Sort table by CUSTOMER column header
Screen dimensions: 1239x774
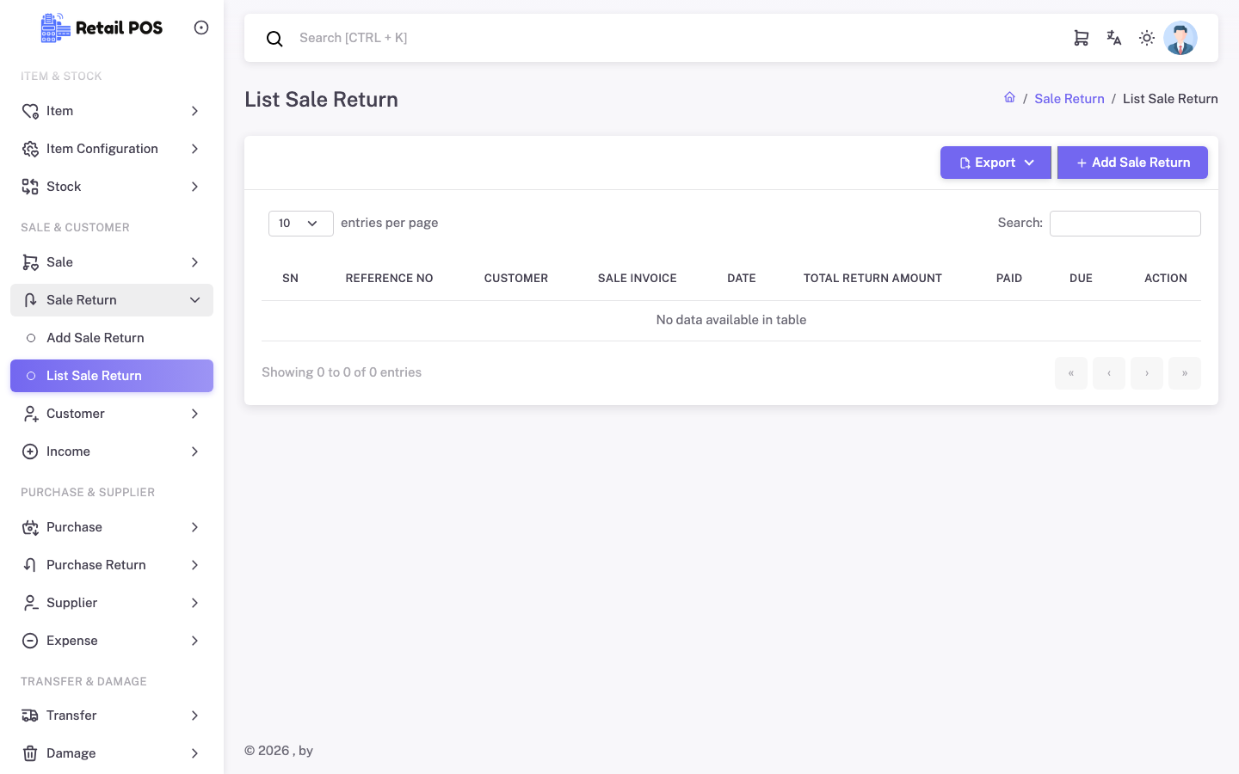(516, 279)
